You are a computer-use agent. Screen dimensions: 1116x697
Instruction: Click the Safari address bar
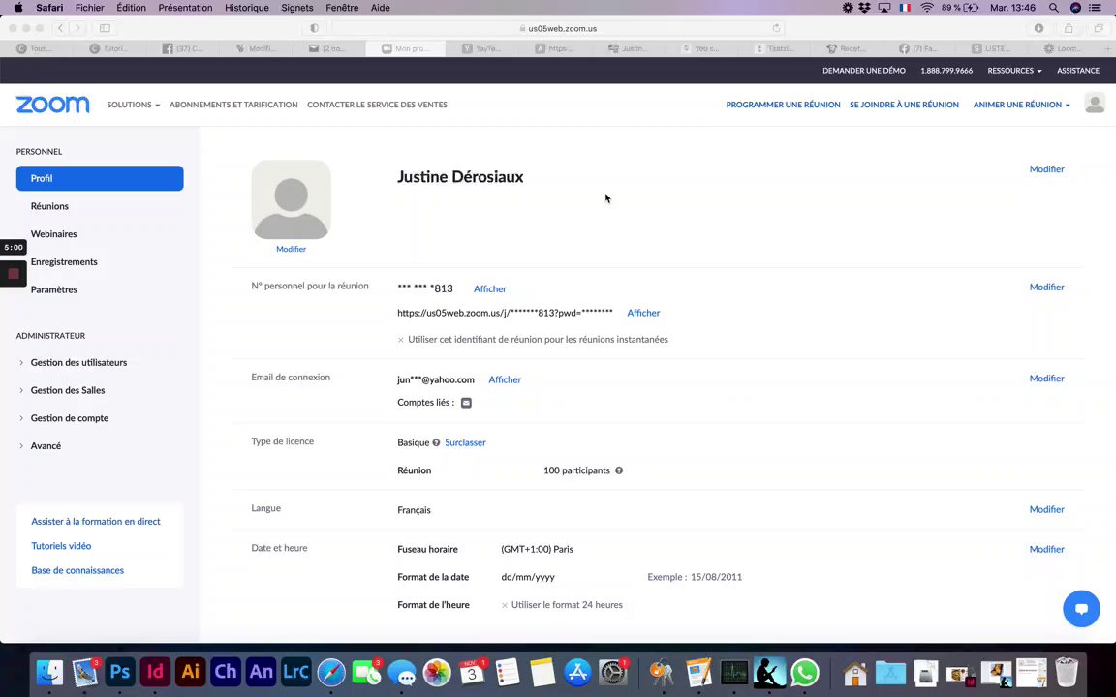(558, 28)
